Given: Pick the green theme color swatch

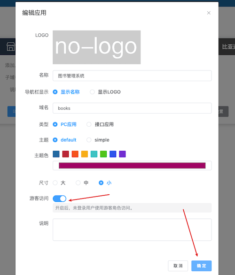Looking at the screenshot, I should 103,154.
